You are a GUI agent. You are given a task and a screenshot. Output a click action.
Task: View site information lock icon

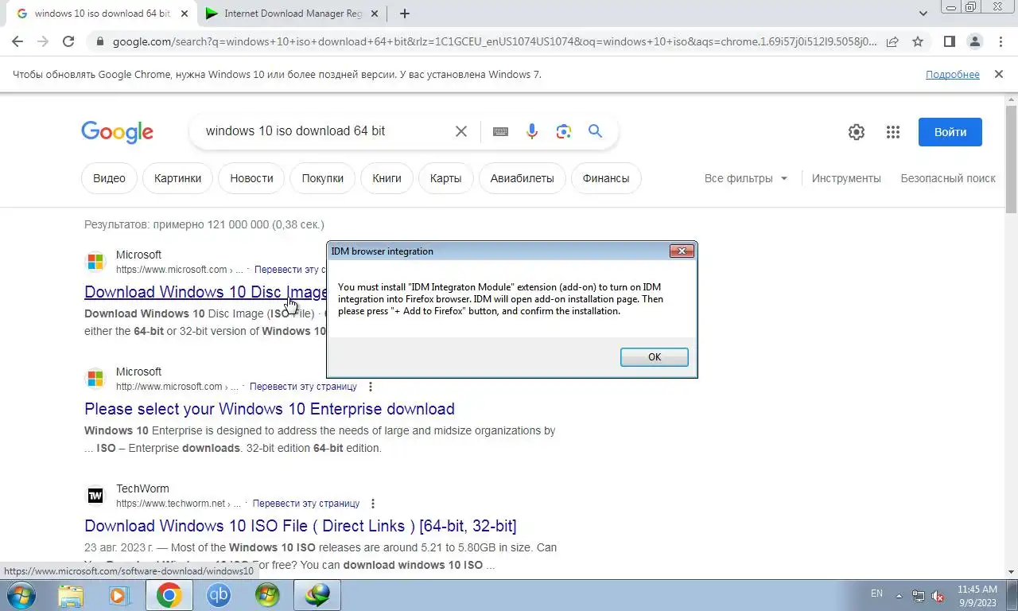pos(99,41)
